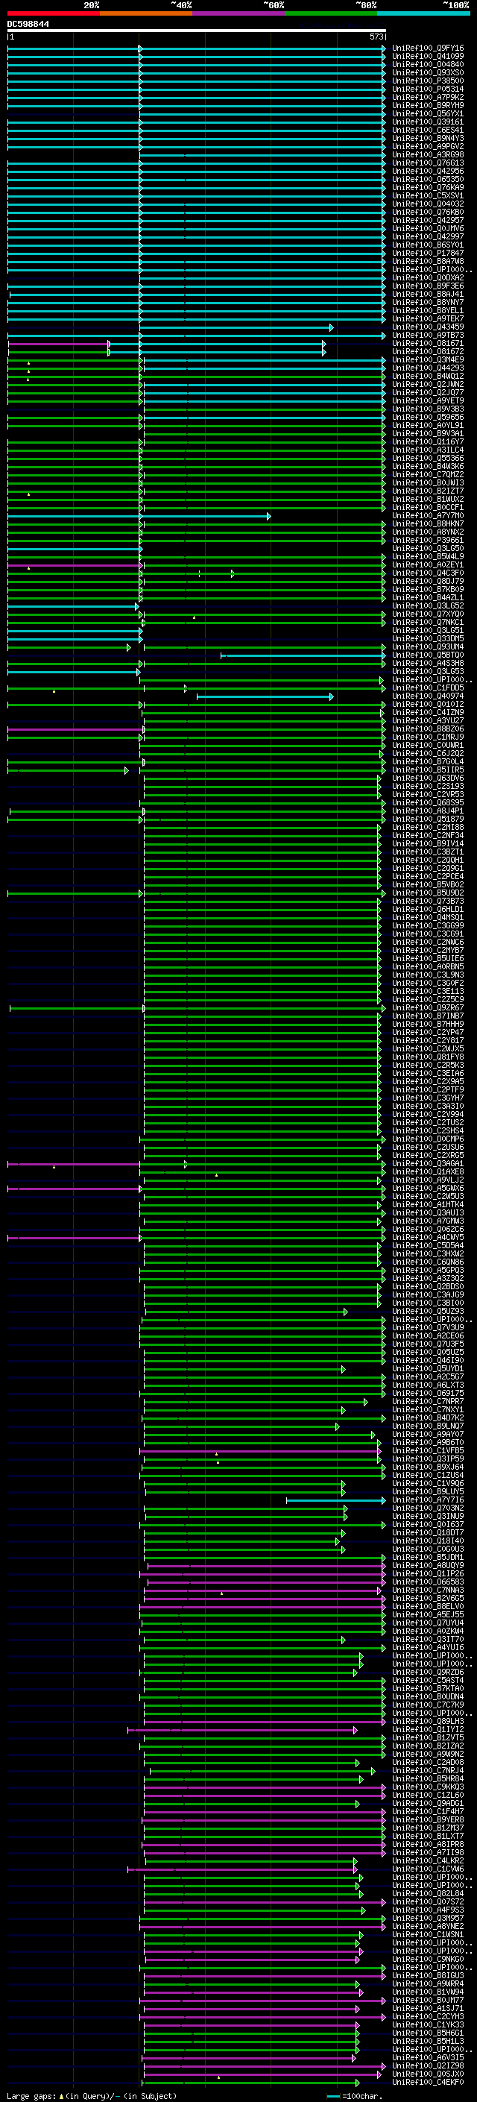The width and height of the screenshot is (477, 2102).
Task: Click the white query sequence bar
Action: tap(197, 30)
